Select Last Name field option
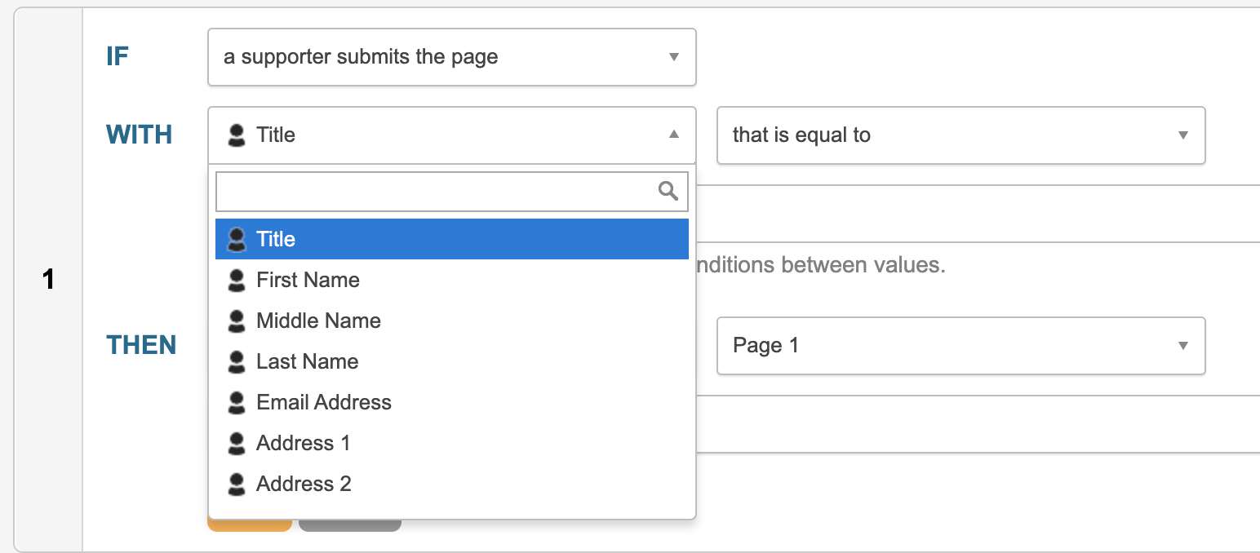 [x=307, y=361]
